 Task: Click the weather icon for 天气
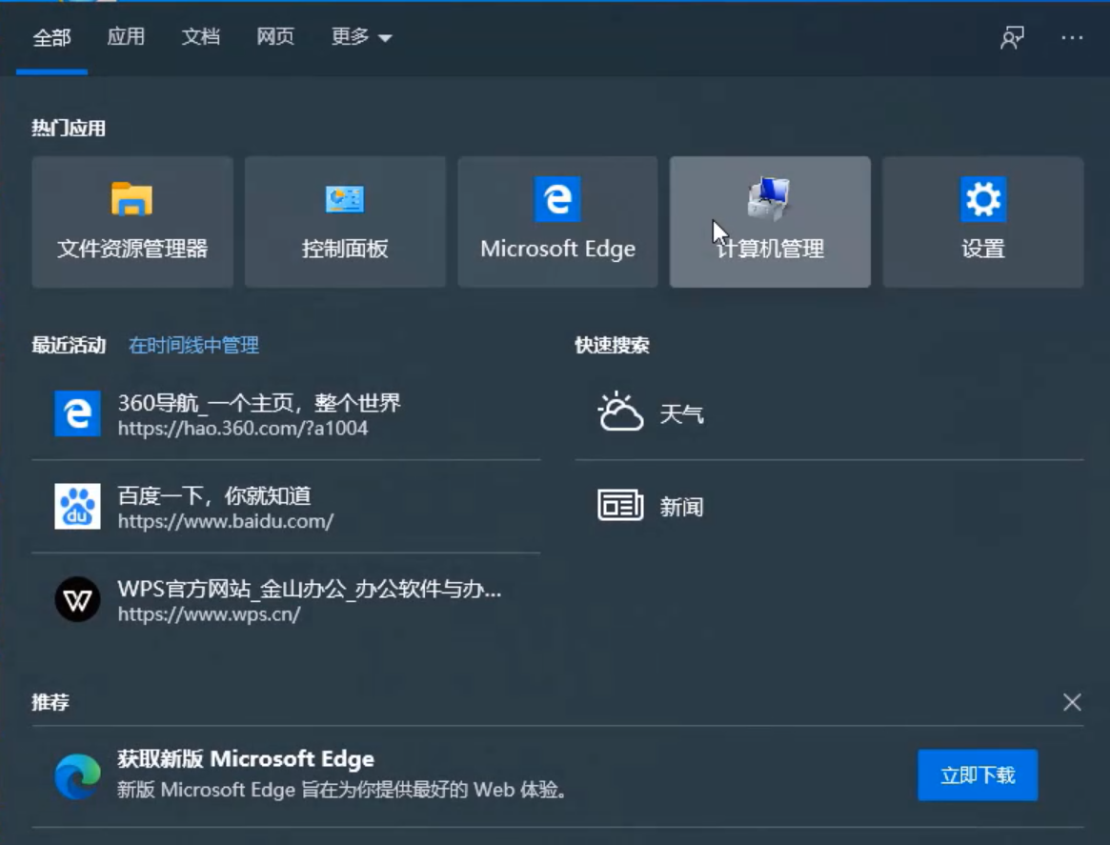[x=620, y=413]
